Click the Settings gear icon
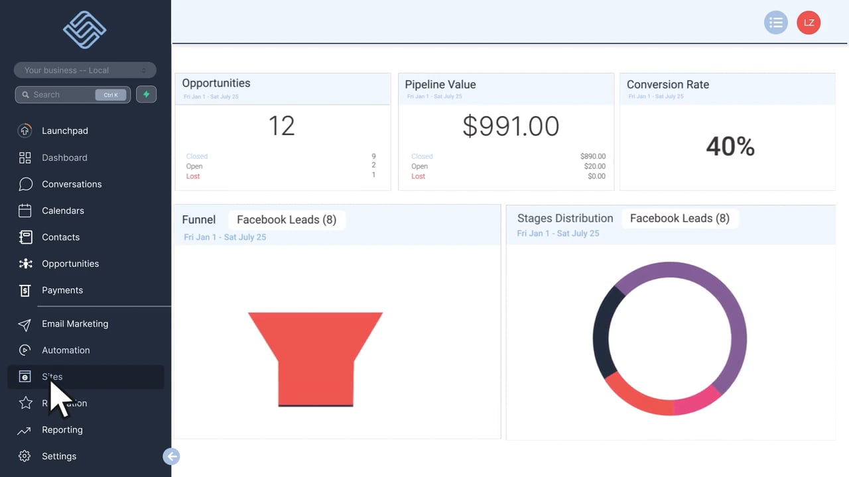This screenshot has width=849, height=477. [25, 456]
